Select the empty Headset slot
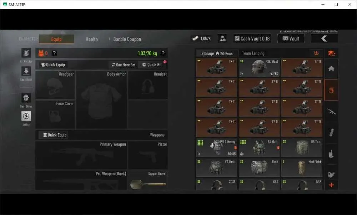 point(148,85)
